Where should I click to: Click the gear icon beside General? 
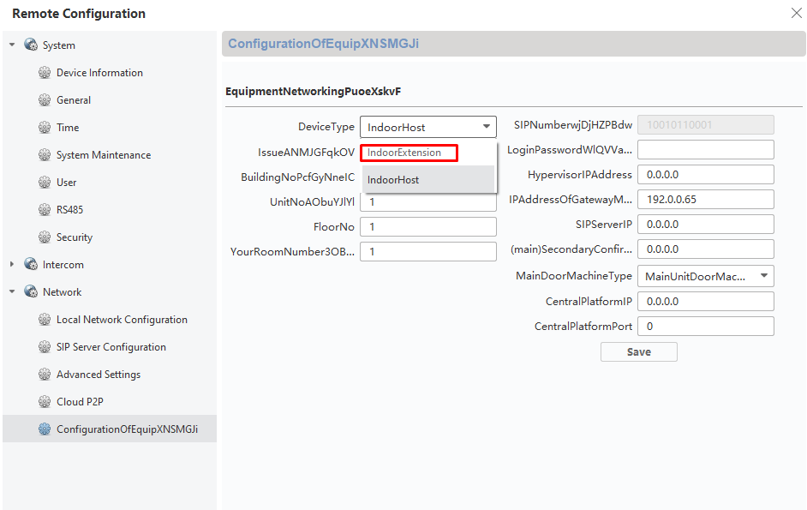pos(45,100)
